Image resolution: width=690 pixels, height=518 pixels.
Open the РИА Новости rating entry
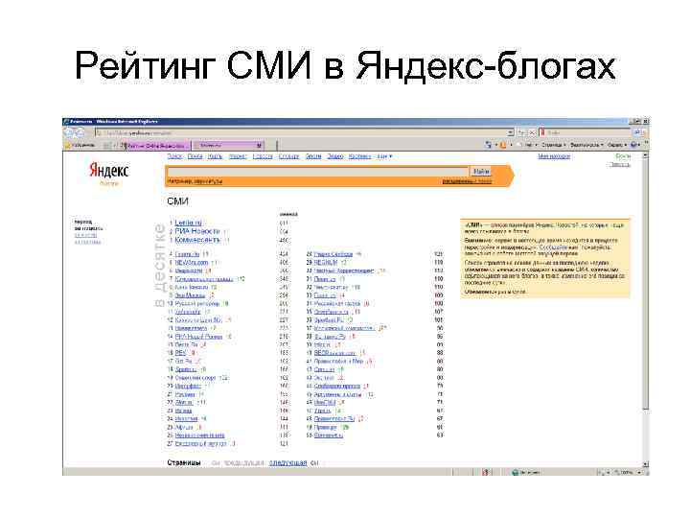pyautogui.click(x=197, y=231)
